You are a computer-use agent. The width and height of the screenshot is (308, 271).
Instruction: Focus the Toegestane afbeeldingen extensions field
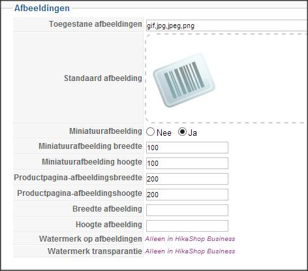pyautogui.click(x=227, y=25)
